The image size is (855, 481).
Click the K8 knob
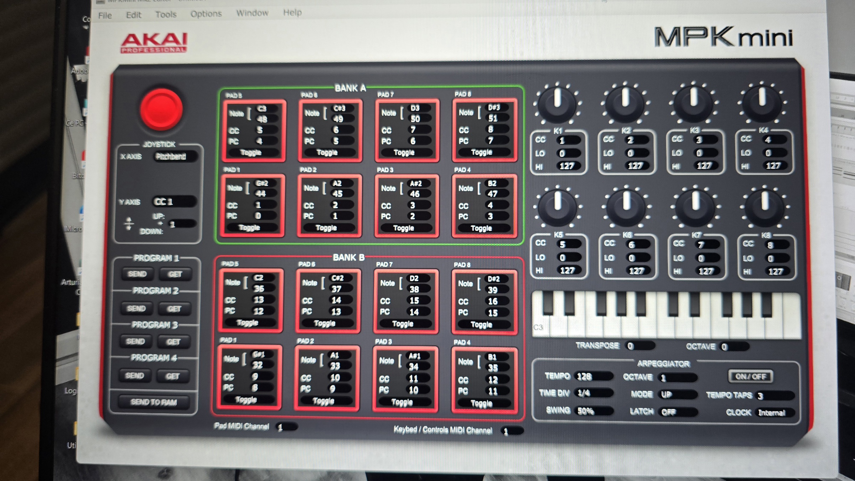click(x=764, y=208)
